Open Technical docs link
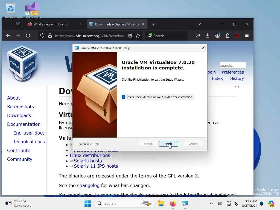This screenshot has height=210, width=280. tap(29, 142)
